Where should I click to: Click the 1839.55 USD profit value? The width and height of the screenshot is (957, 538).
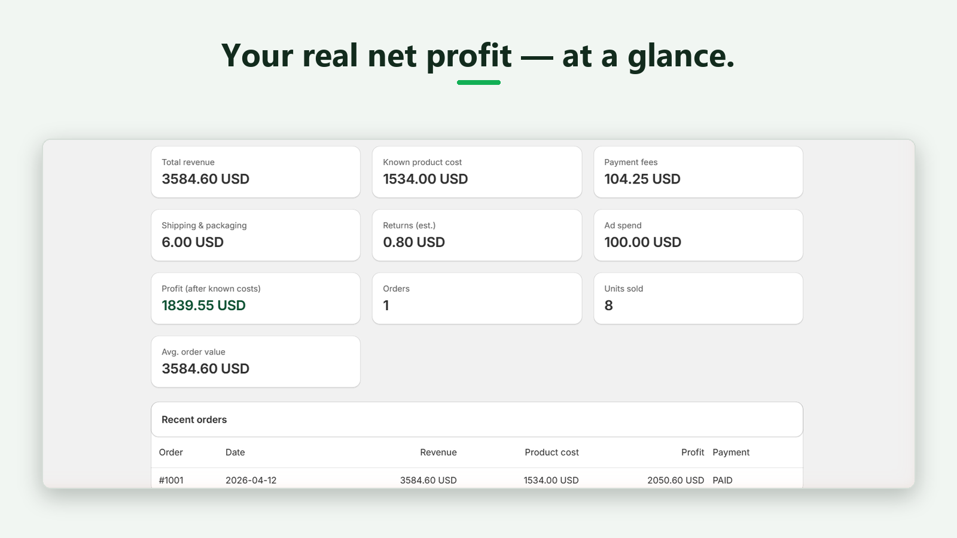pos(203,305)
